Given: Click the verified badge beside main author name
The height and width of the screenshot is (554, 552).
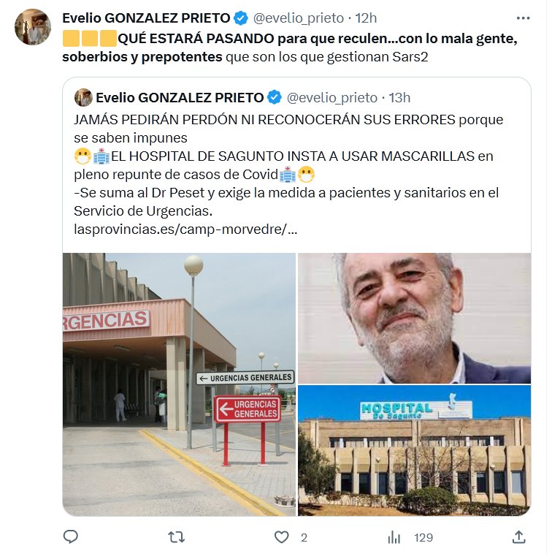Looking at the screenshot, I should pyautogui.click(x=241, y=18).
